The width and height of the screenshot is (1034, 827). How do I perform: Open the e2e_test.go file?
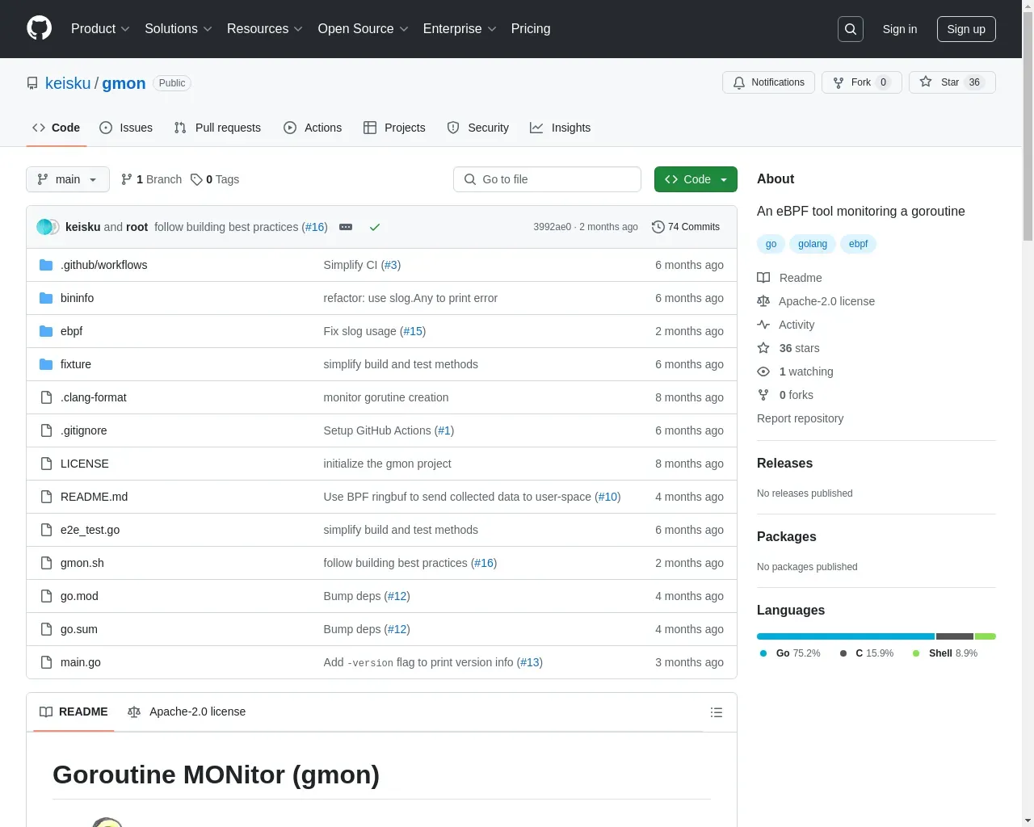pos(90,530)
